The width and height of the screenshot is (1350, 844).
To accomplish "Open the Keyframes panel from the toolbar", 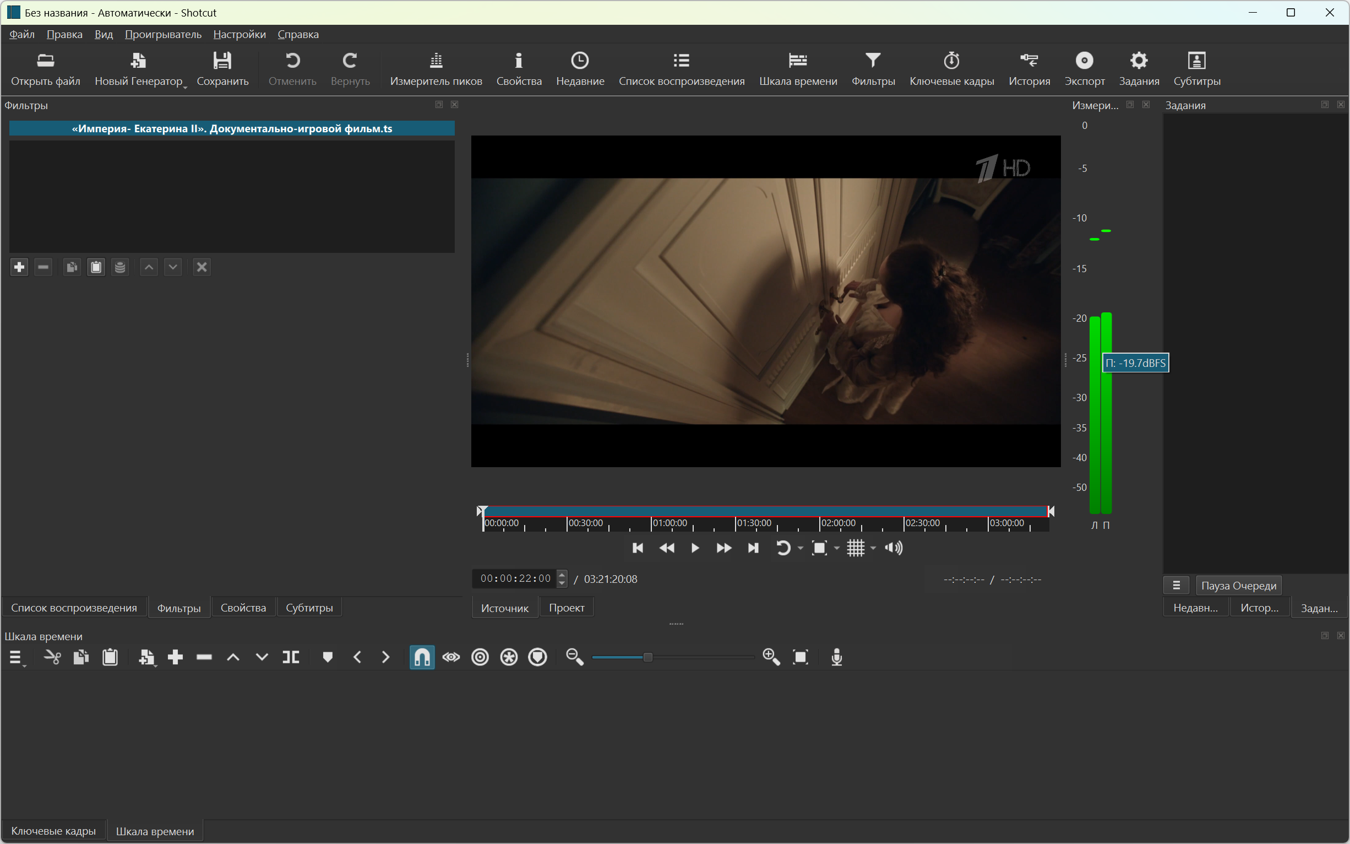I will coord(951,69).
